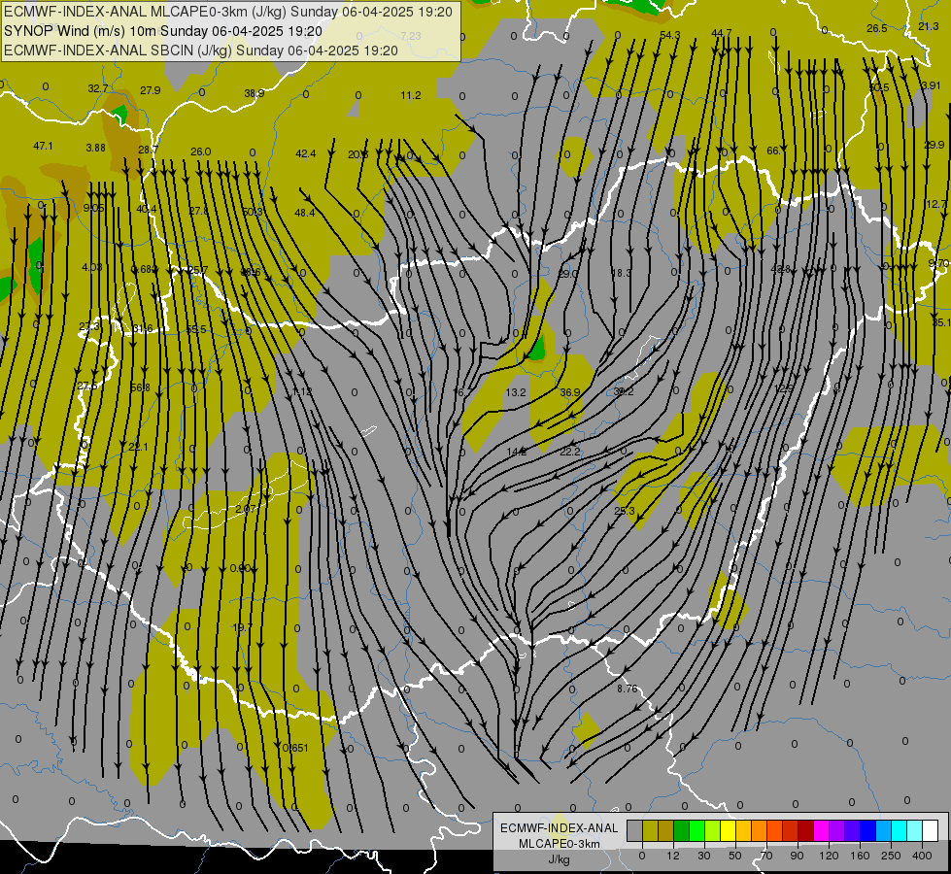Click the map value 1.12
This screenshot has width=951, height=874.
pyautogui.click(x=302, y=391)
